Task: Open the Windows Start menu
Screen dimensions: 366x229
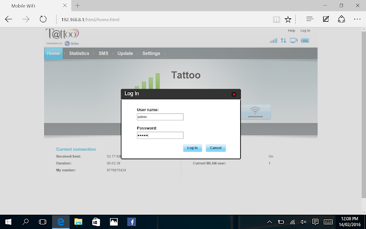Action: (8, 222)
